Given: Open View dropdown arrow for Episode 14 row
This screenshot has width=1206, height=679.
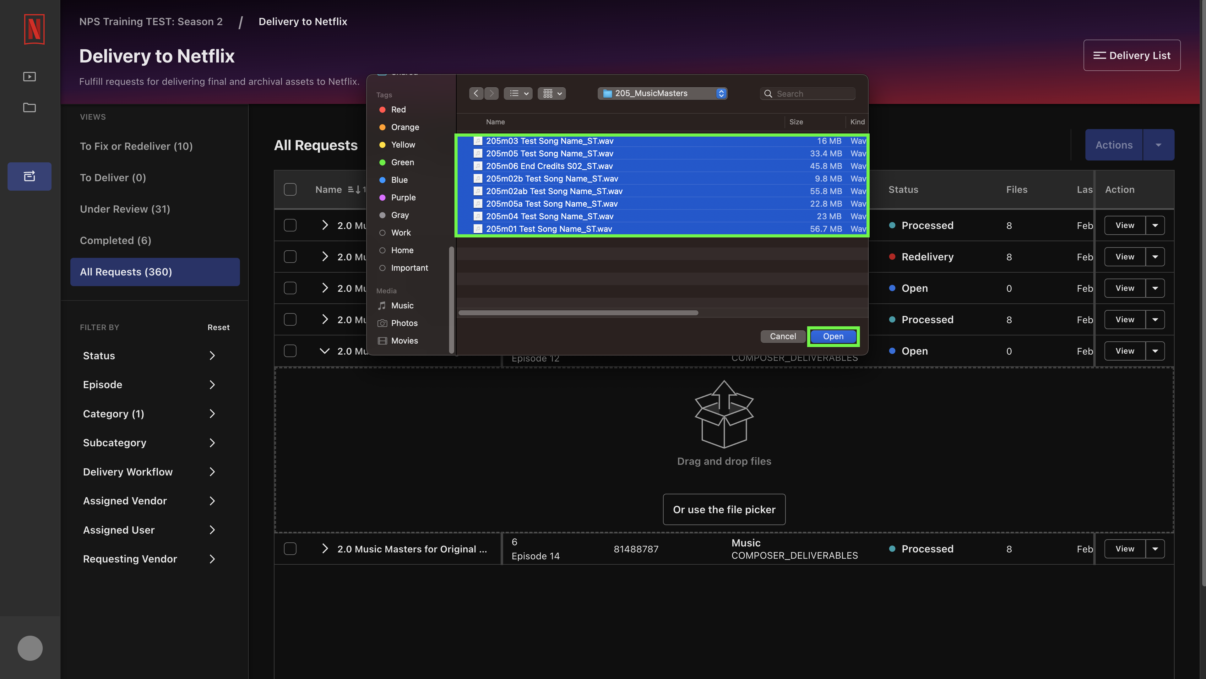Looking at the screenshot, I should (x=1155, y=548).
